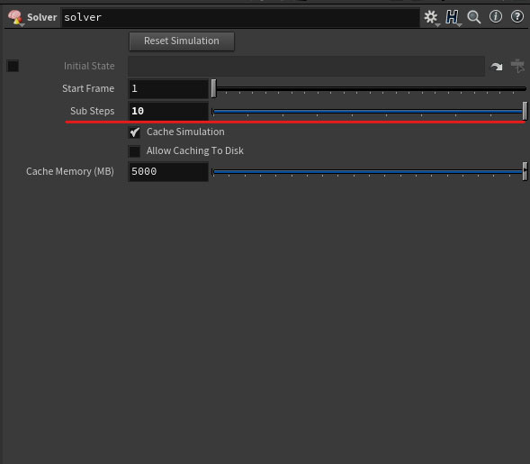
Task: Open the node info icon
Action: coord(496,16)
